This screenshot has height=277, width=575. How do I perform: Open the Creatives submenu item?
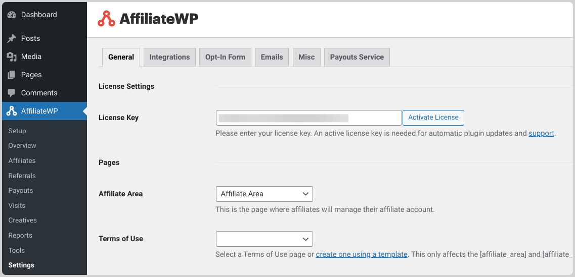(23, 220)
